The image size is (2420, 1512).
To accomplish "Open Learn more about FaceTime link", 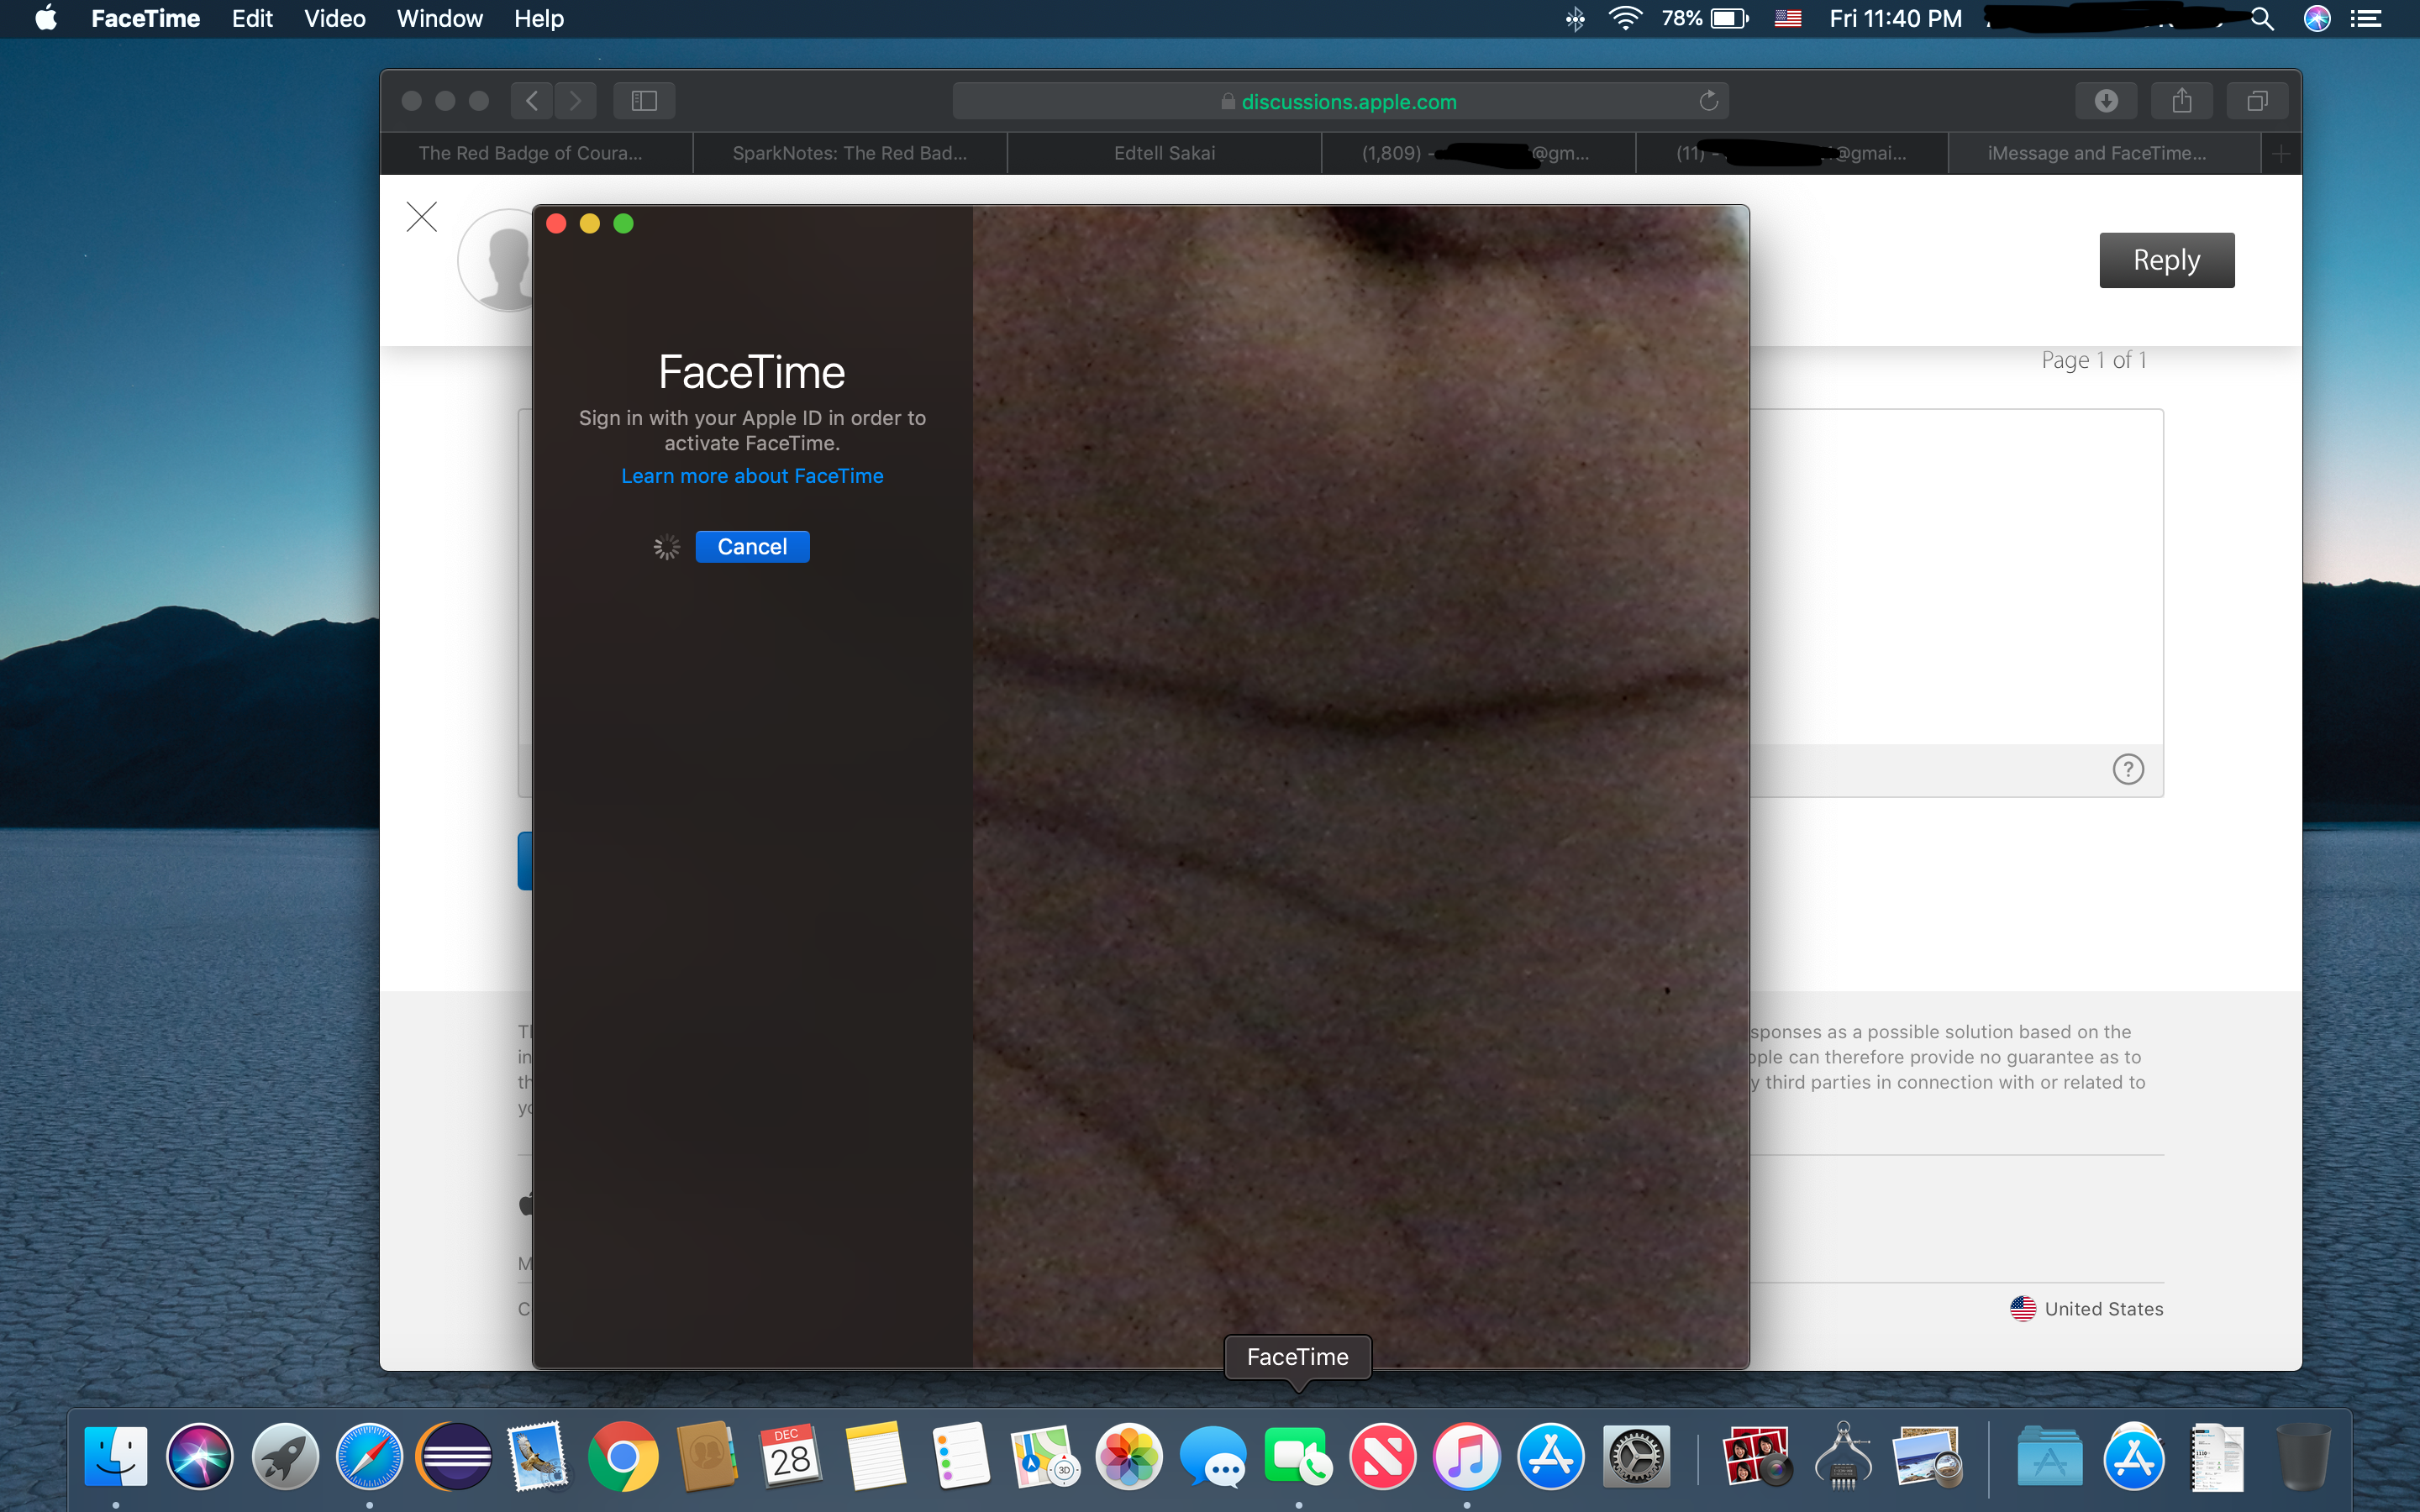I will point(752,476).
